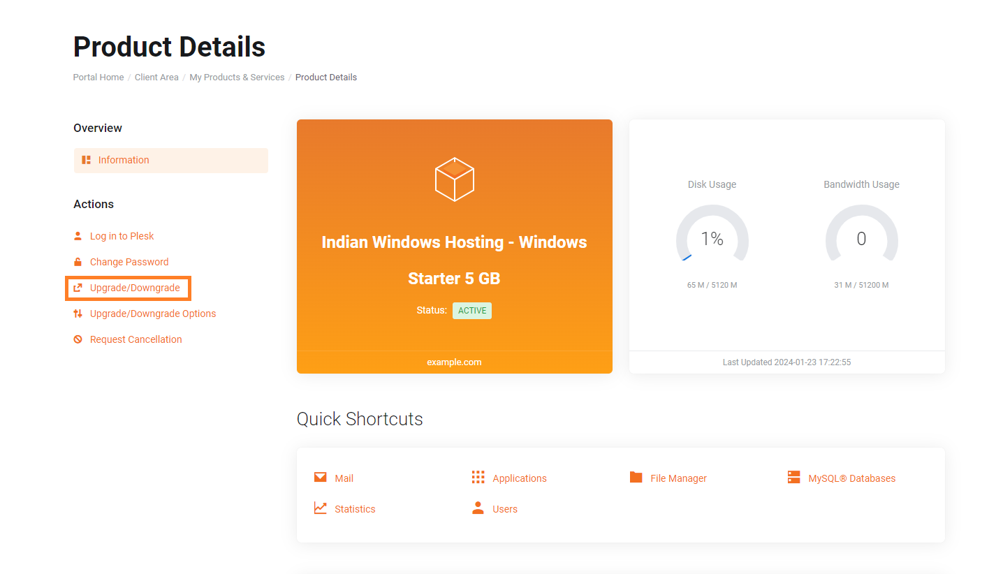
Task: Navigate to Client Area breadcrumb
Action: coord(156,78)
